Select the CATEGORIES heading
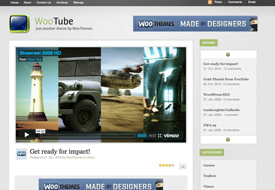Image resolution: width=275 pixels, height=190 pixels. click(x=212, y=152)
